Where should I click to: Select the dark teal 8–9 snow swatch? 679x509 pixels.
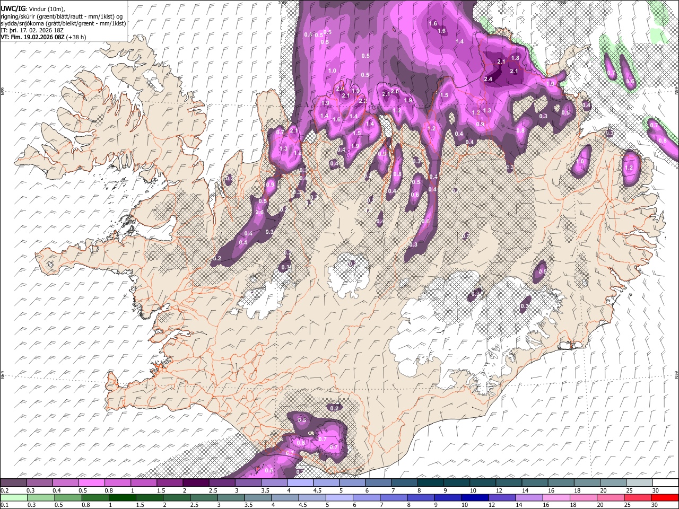click(430, 483)
